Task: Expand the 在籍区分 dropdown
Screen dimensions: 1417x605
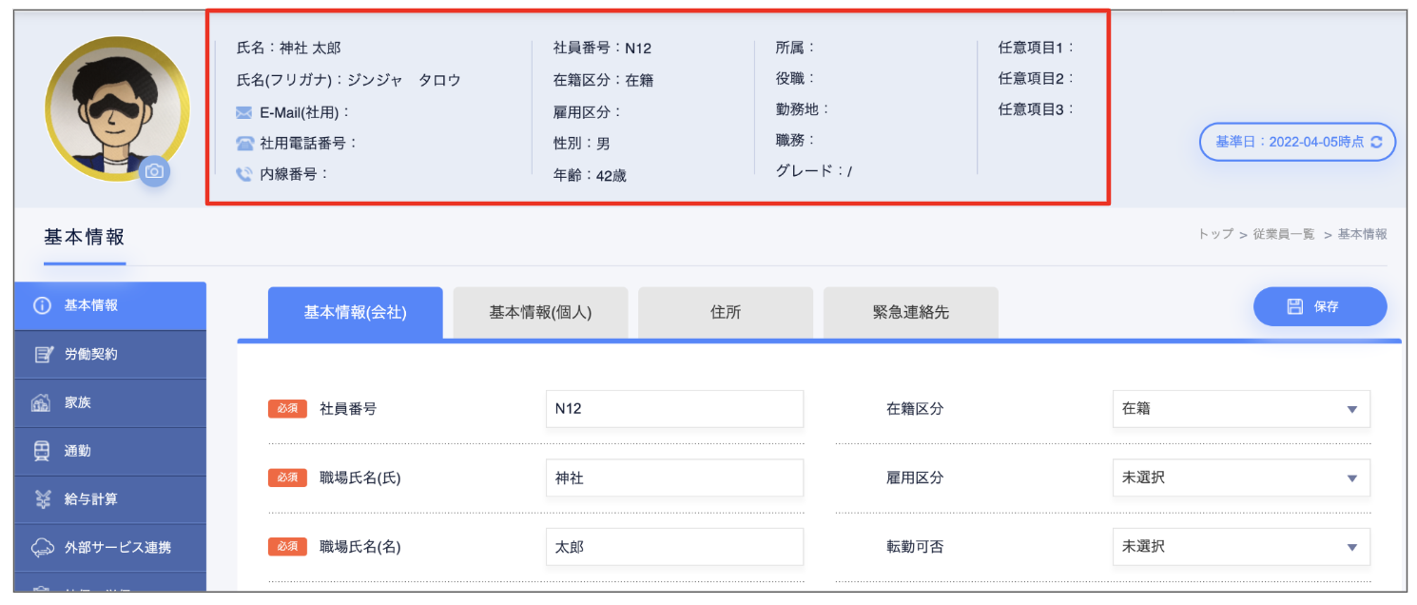Action: coord(1240,409)
